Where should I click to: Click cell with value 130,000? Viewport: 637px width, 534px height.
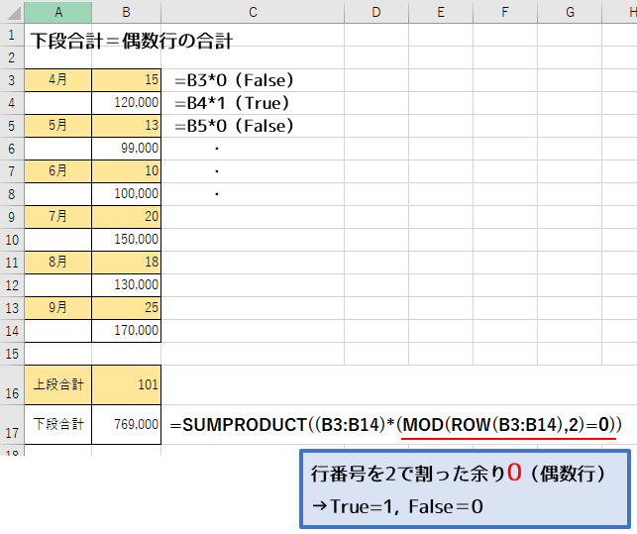(x=127, y=285)
